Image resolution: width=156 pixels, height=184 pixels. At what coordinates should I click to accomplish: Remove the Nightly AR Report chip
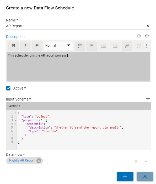[39, 161]
